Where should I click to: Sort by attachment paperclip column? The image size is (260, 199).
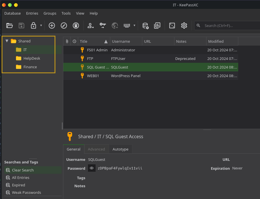67,41
